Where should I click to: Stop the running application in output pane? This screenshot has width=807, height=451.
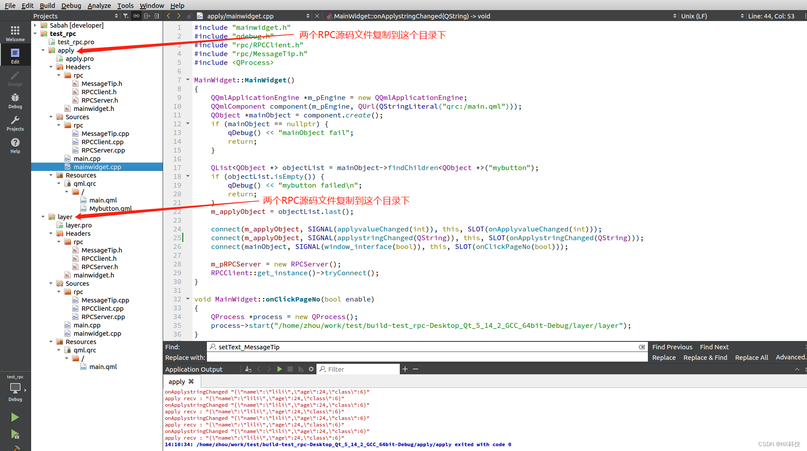[290, 369]
